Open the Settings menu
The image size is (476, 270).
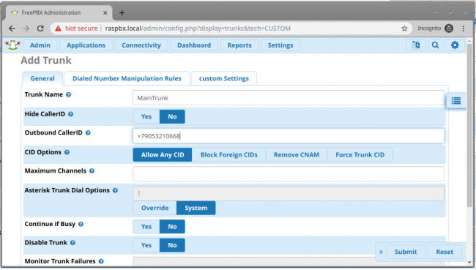coord(280,45)
